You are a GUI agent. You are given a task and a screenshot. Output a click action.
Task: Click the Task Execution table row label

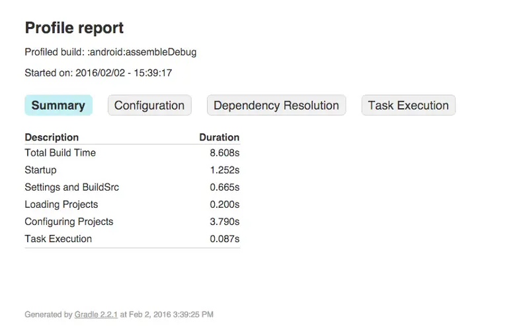58,238
